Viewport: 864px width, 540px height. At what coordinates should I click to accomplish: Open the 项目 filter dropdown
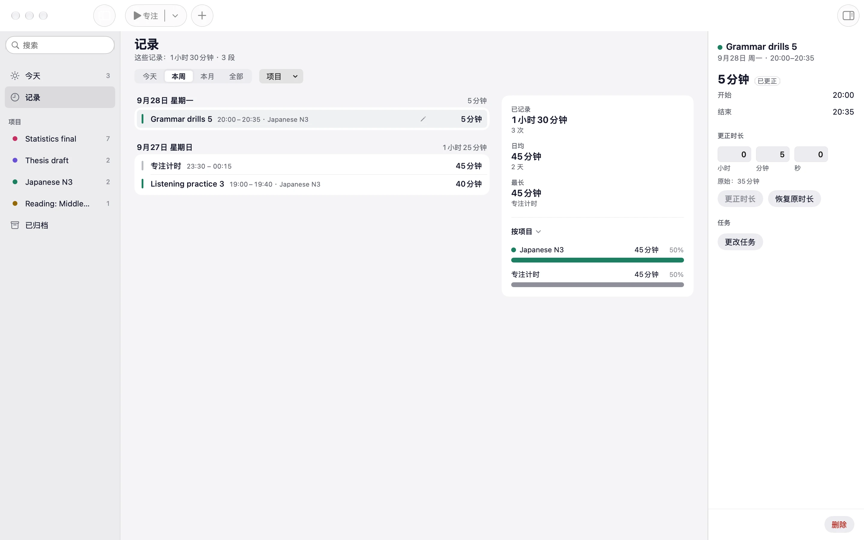tap(281, 76)
